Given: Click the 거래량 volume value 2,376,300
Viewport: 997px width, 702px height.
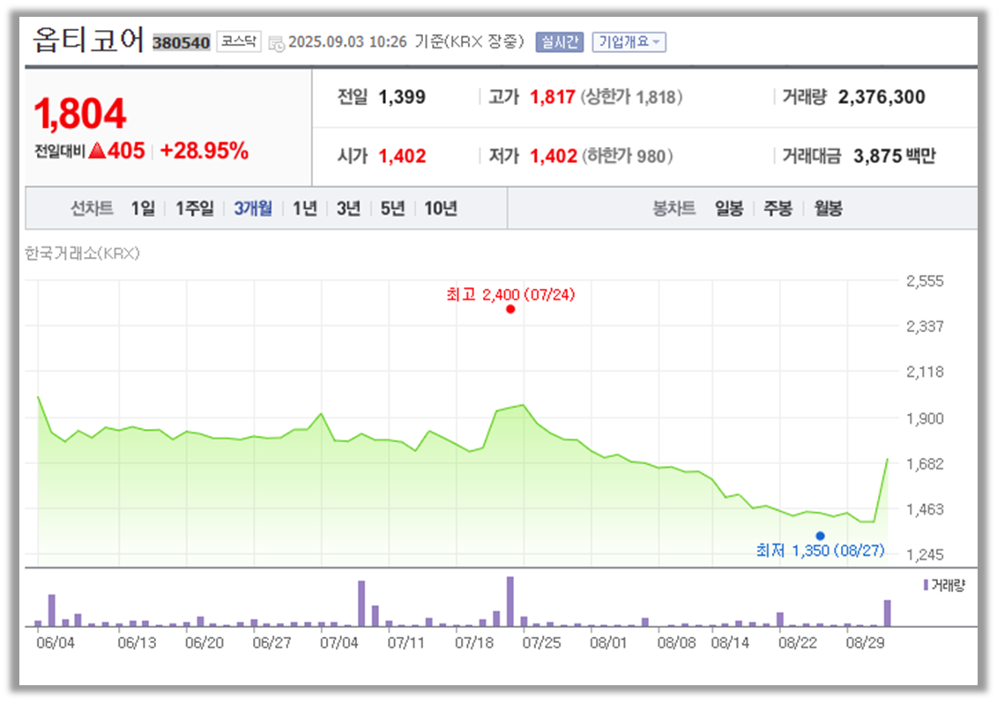Looking at the screenshot, I should [x=882, y=97].
